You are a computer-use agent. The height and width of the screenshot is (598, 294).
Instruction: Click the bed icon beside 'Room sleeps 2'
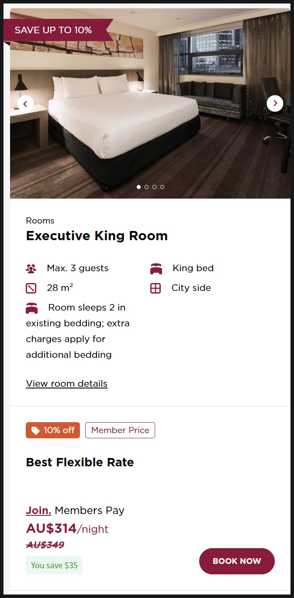[x=31, y=308]
